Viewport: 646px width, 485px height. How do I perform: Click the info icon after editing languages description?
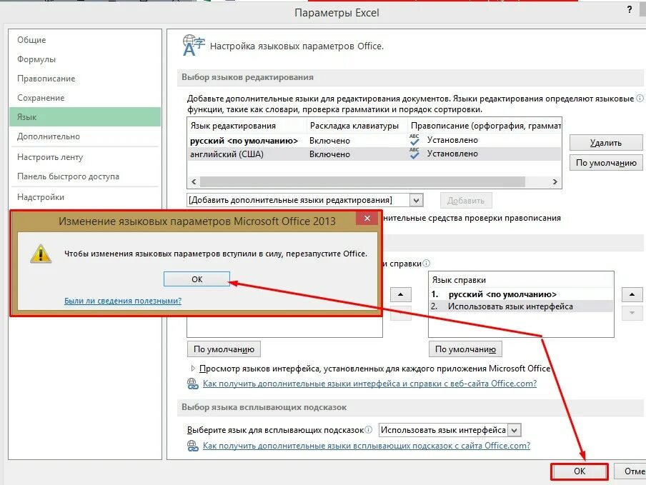[x=640, y=99]
